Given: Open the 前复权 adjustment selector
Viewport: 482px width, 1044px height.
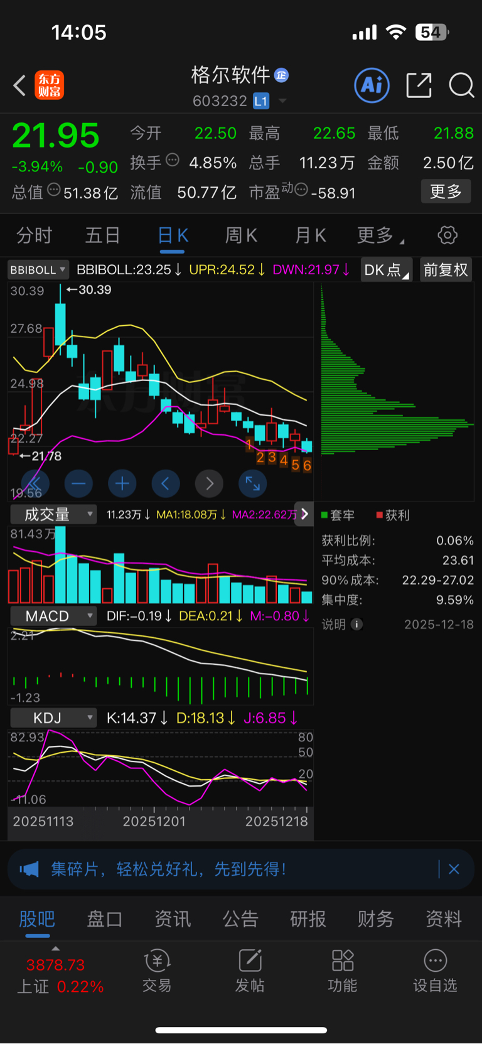Looking at the screenshot, I should pos(446,270).
